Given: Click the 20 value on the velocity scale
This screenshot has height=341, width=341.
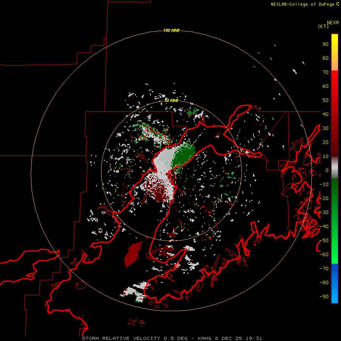Looking at the screenshot, I should pos(325,142).
